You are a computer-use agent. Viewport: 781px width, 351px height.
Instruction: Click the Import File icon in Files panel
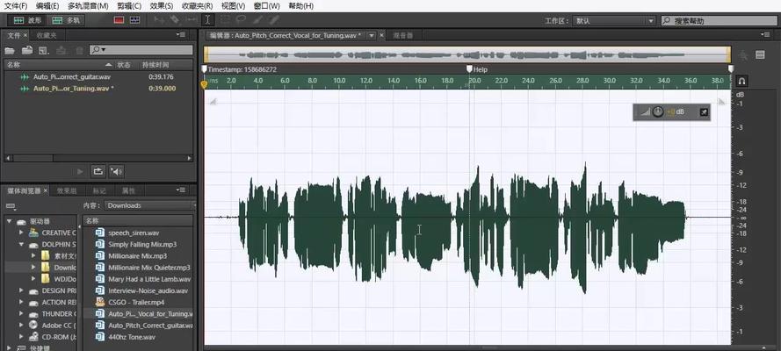click(27, 50)
